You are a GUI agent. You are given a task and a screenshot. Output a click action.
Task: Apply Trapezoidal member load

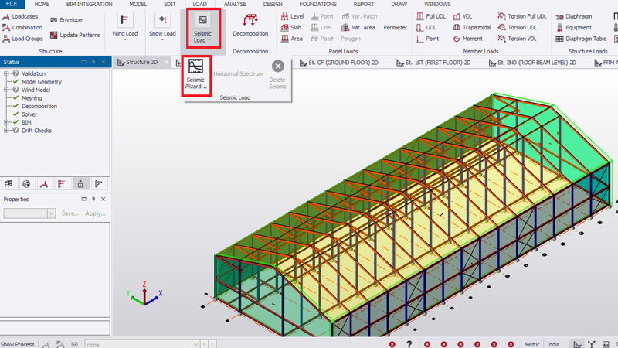472,28
